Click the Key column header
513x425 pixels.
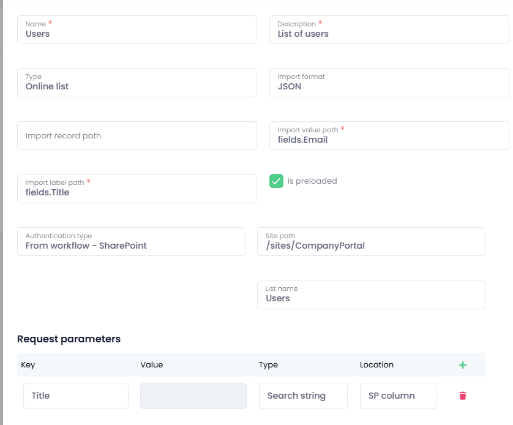click(x=28, y=364)
